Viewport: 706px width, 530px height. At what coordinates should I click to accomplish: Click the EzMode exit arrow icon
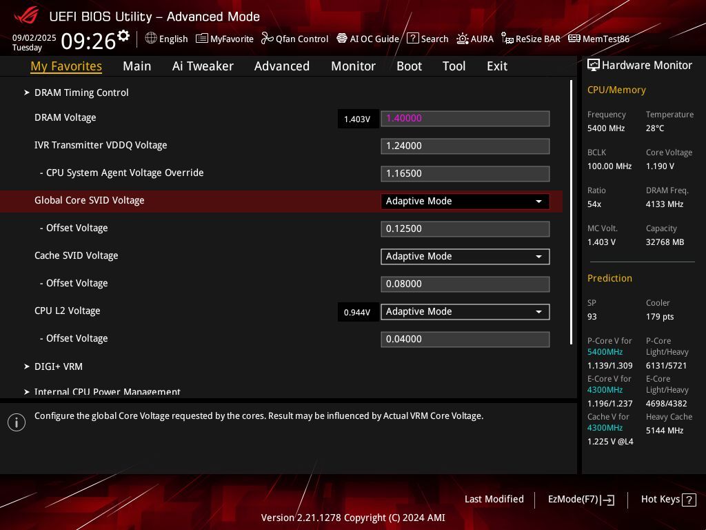[607, 500]
